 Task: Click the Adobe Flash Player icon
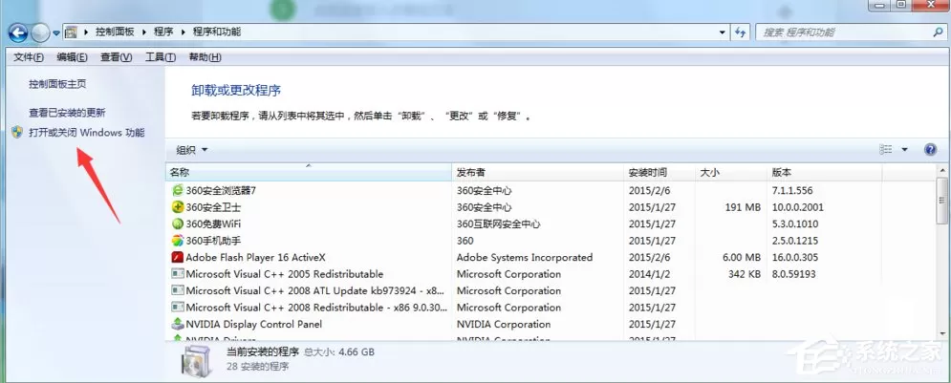pos(177,258)
